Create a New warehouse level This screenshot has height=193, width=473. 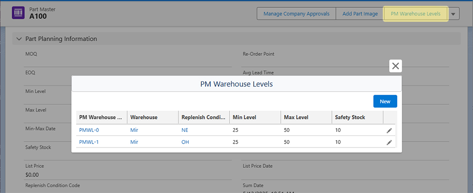coord(385,101)
